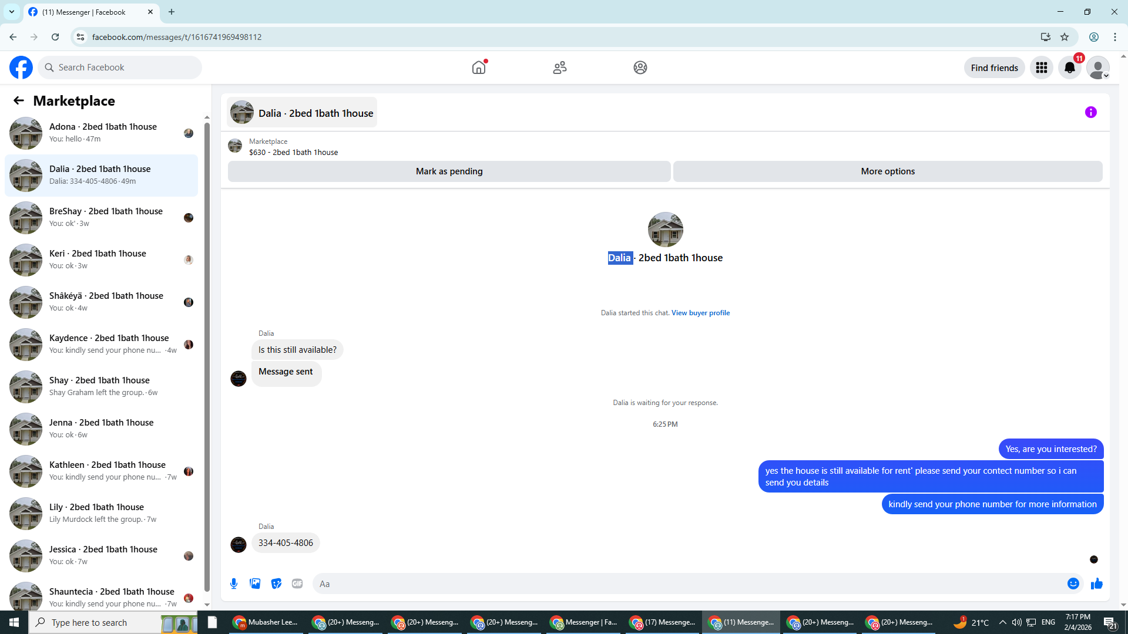This screenshot has height=634, width=1128.
Task: Send a thumbs up like
Action: [x=1096, y=584]
